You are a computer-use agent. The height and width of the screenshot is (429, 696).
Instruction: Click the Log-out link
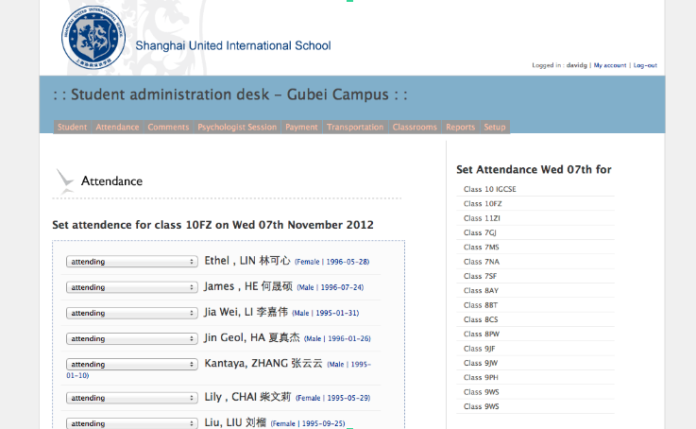[x=645, y=65]
